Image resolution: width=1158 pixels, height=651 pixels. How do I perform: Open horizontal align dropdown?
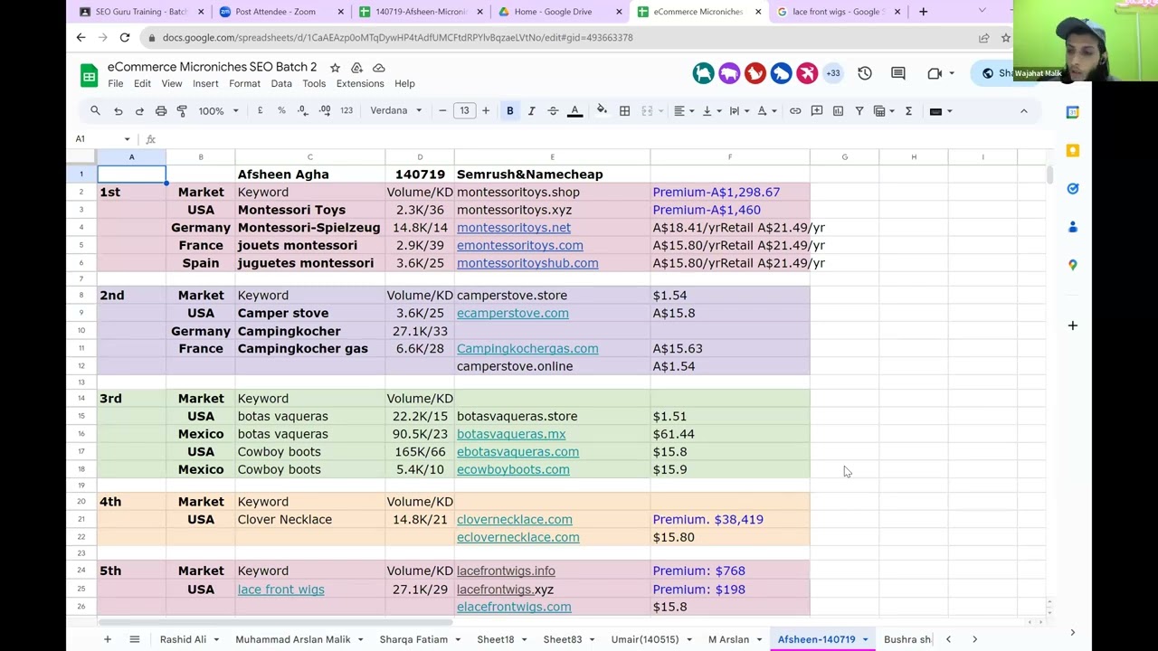[x=683, y=111]
